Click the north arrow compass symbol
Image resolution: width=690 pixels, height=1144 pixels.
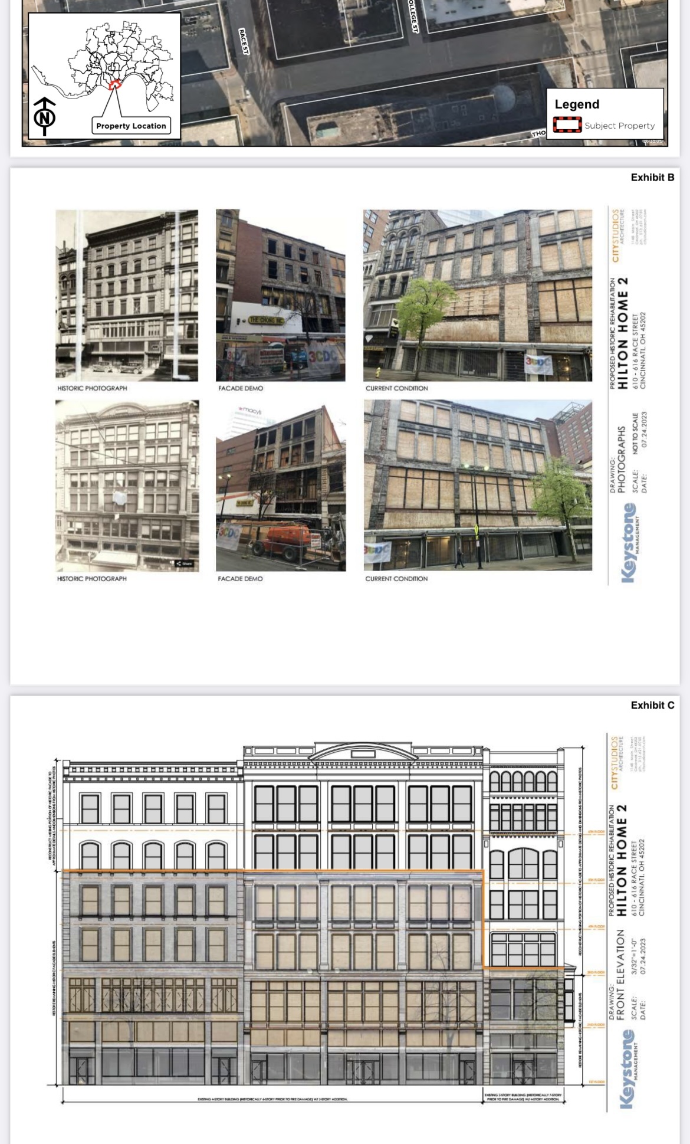pos(45,116)
